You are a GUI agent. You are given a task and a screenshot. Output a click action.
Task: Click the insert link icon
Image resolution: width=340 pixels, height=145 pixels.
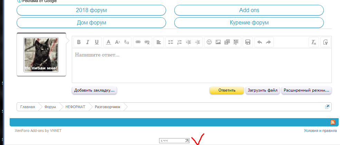click(x=138, y=42)
